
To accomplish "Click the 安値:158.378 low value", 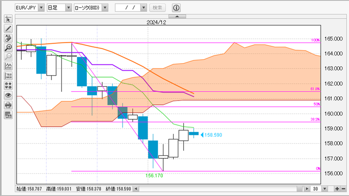I will [89, 189].
